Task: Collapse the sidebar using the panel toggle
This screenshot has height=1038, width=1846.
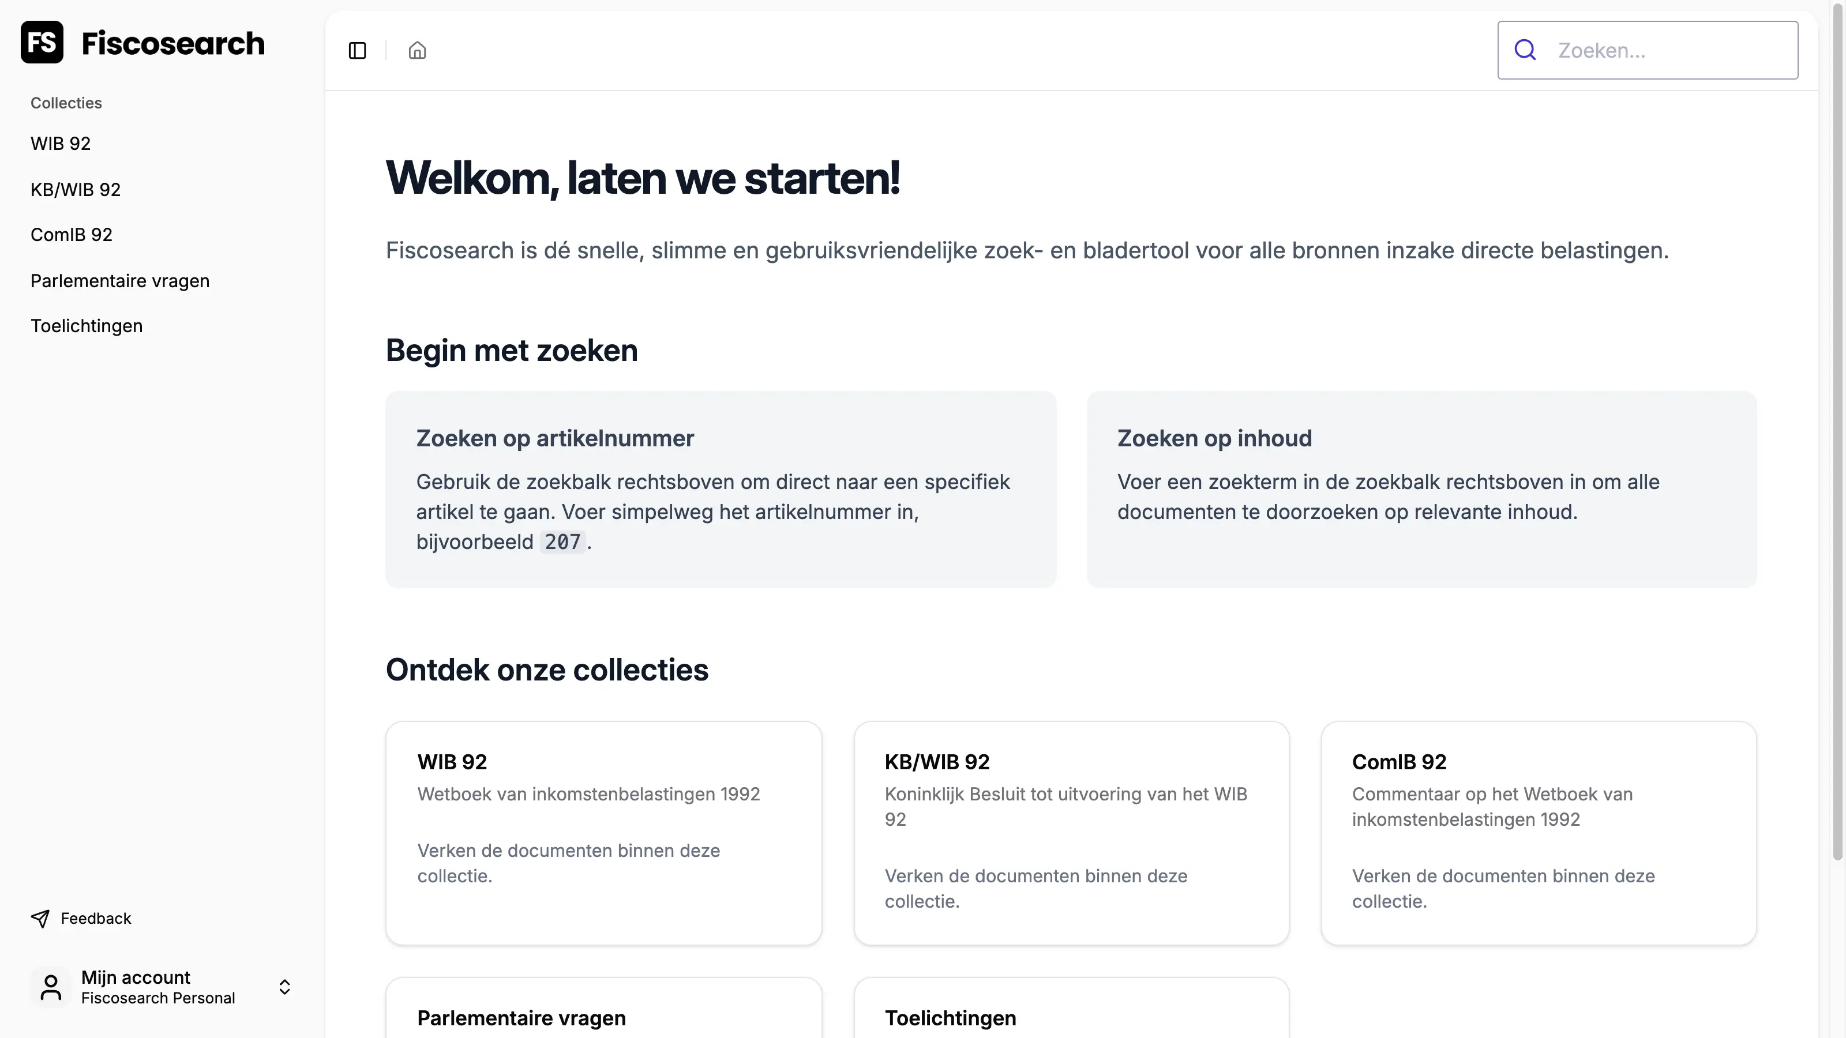Action: tap(357, 50)
